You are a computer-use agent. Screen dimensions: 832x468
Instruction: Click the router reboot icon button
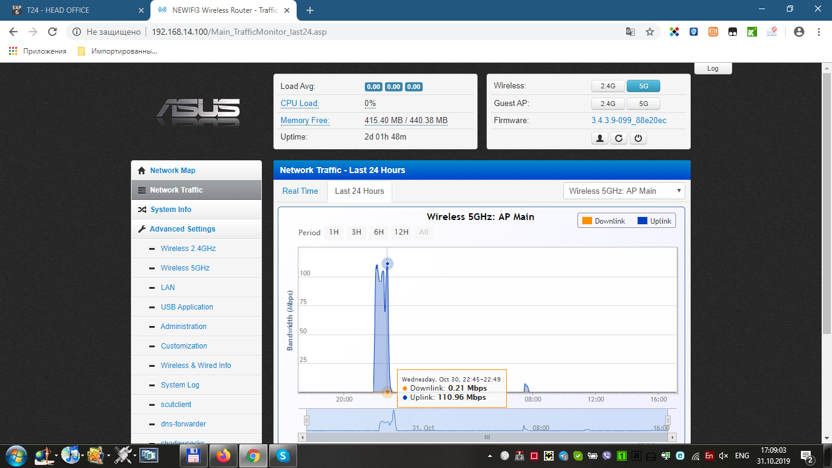(x=619, y=138)
